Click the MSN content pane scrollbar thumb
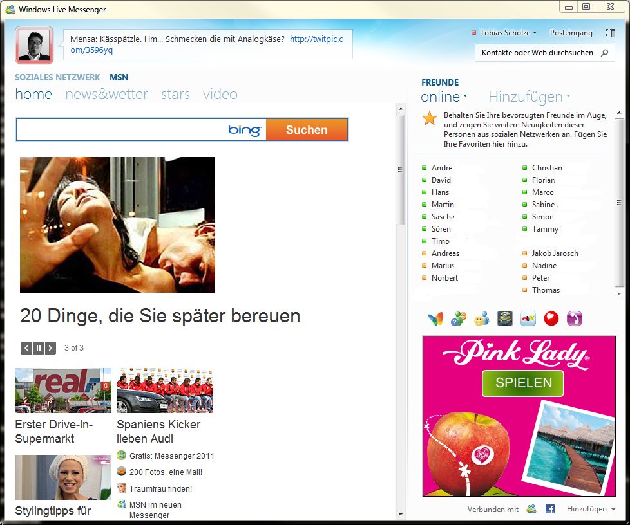 tap(400, 170)
